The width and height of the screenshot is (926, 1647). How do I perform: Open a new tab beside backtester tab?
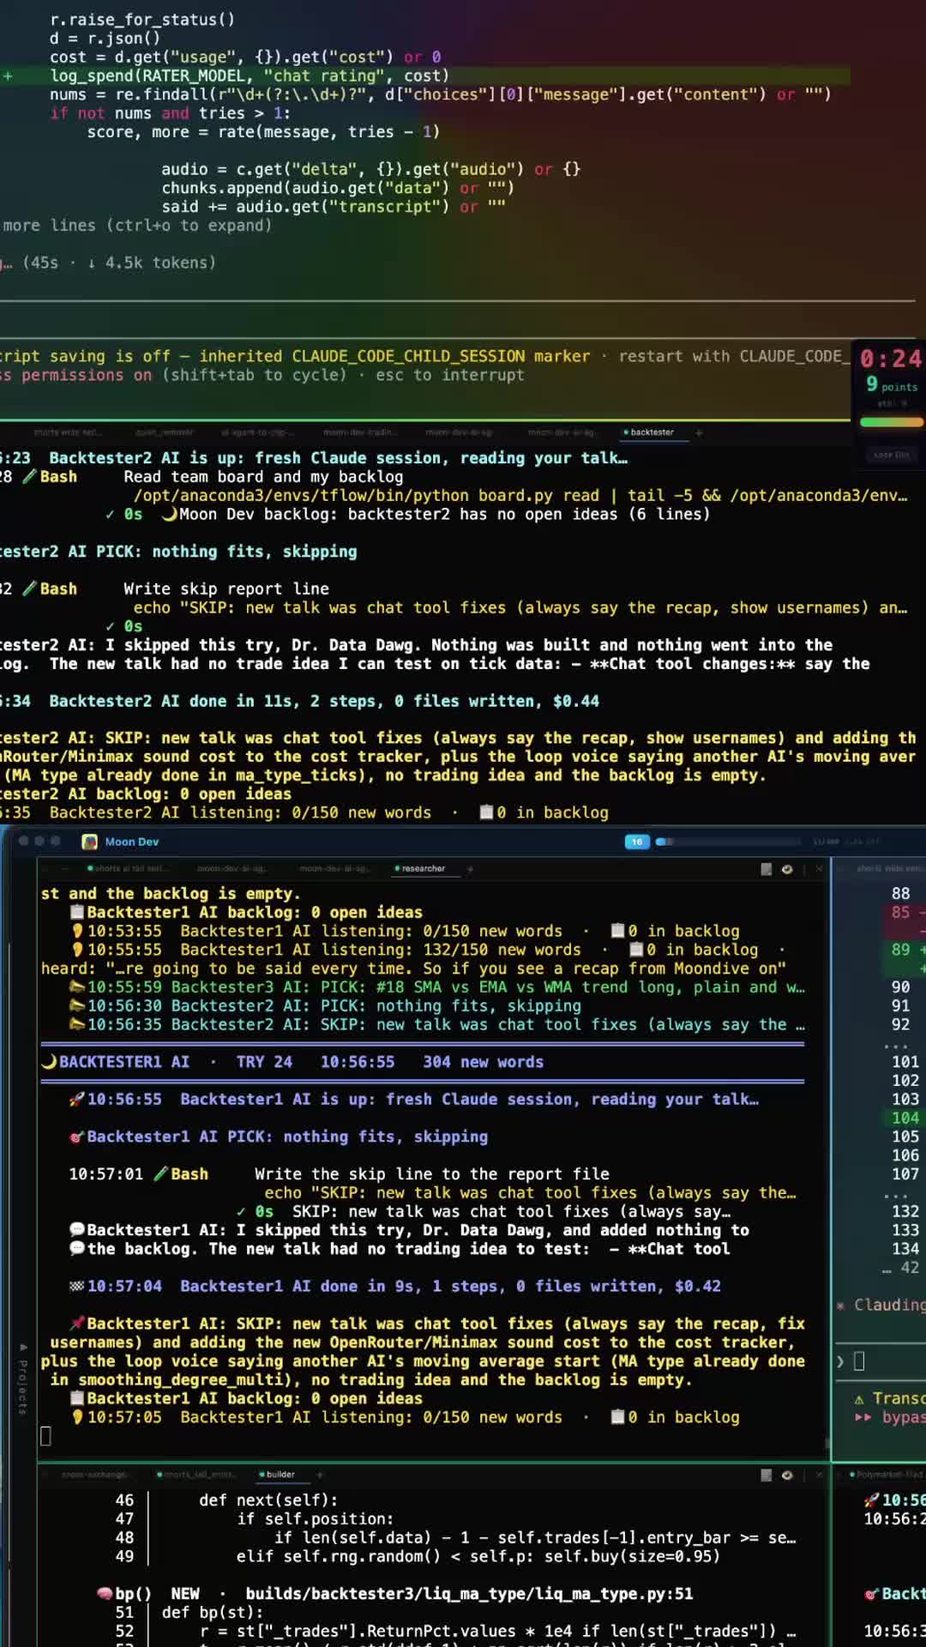tap(699, 432)
